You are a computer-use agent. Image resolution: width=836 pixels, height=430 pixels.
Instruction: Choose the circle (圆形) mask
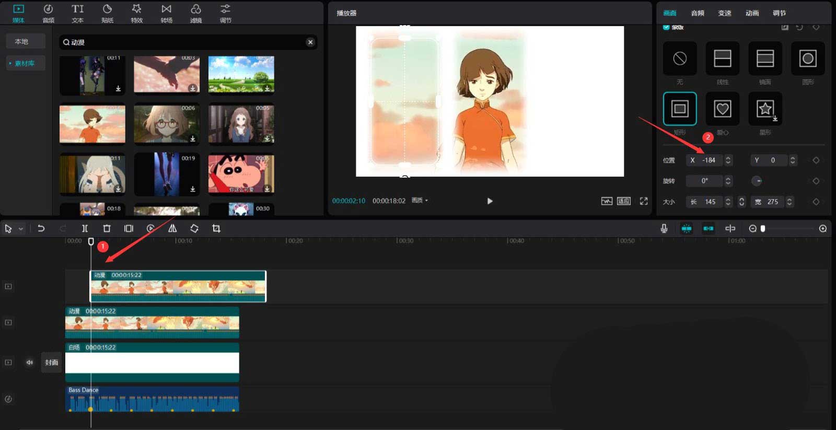(x=808, y=59)
